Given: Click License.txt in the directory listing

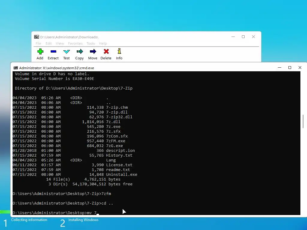Looking at the screenshot, I should (119, 165).
